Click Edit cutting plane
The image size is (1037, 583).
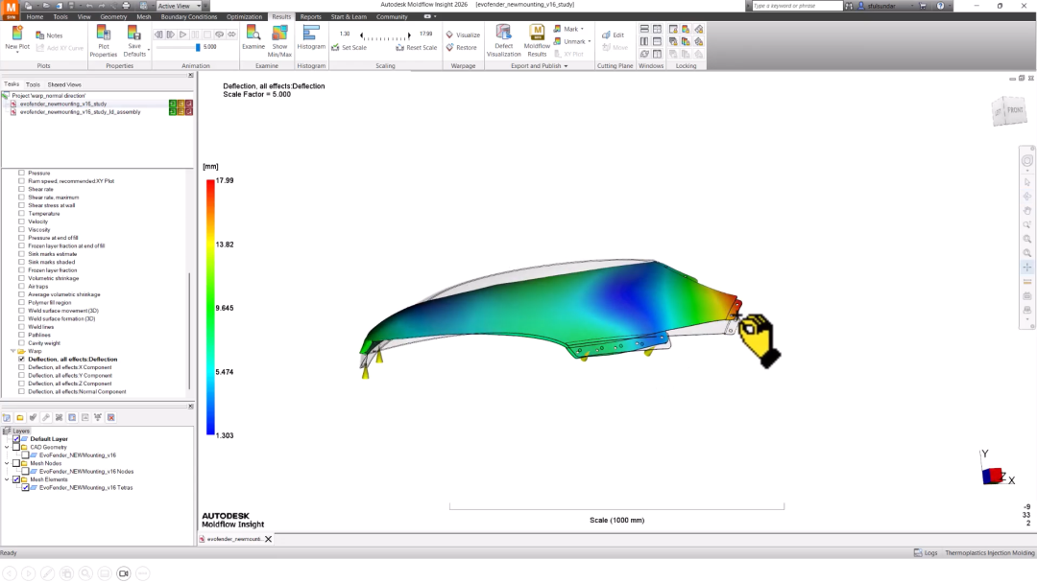[613, 35]
